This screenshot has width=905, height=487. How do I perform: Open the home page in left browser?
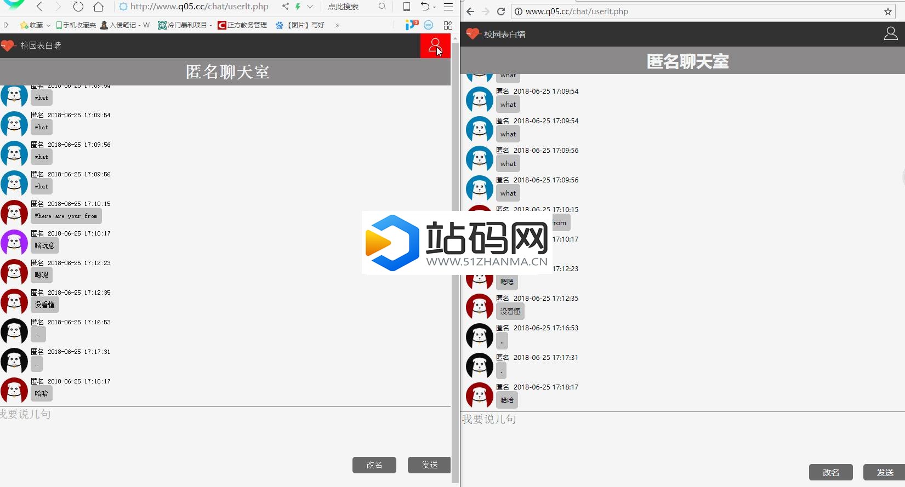click(98, 7)
